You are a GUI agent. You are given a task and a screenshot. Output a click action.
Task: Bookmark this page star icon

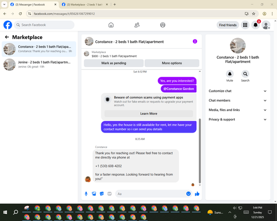coord(254,14)
